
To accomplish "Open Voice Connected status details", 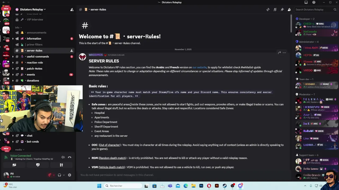I will point(21,156).
